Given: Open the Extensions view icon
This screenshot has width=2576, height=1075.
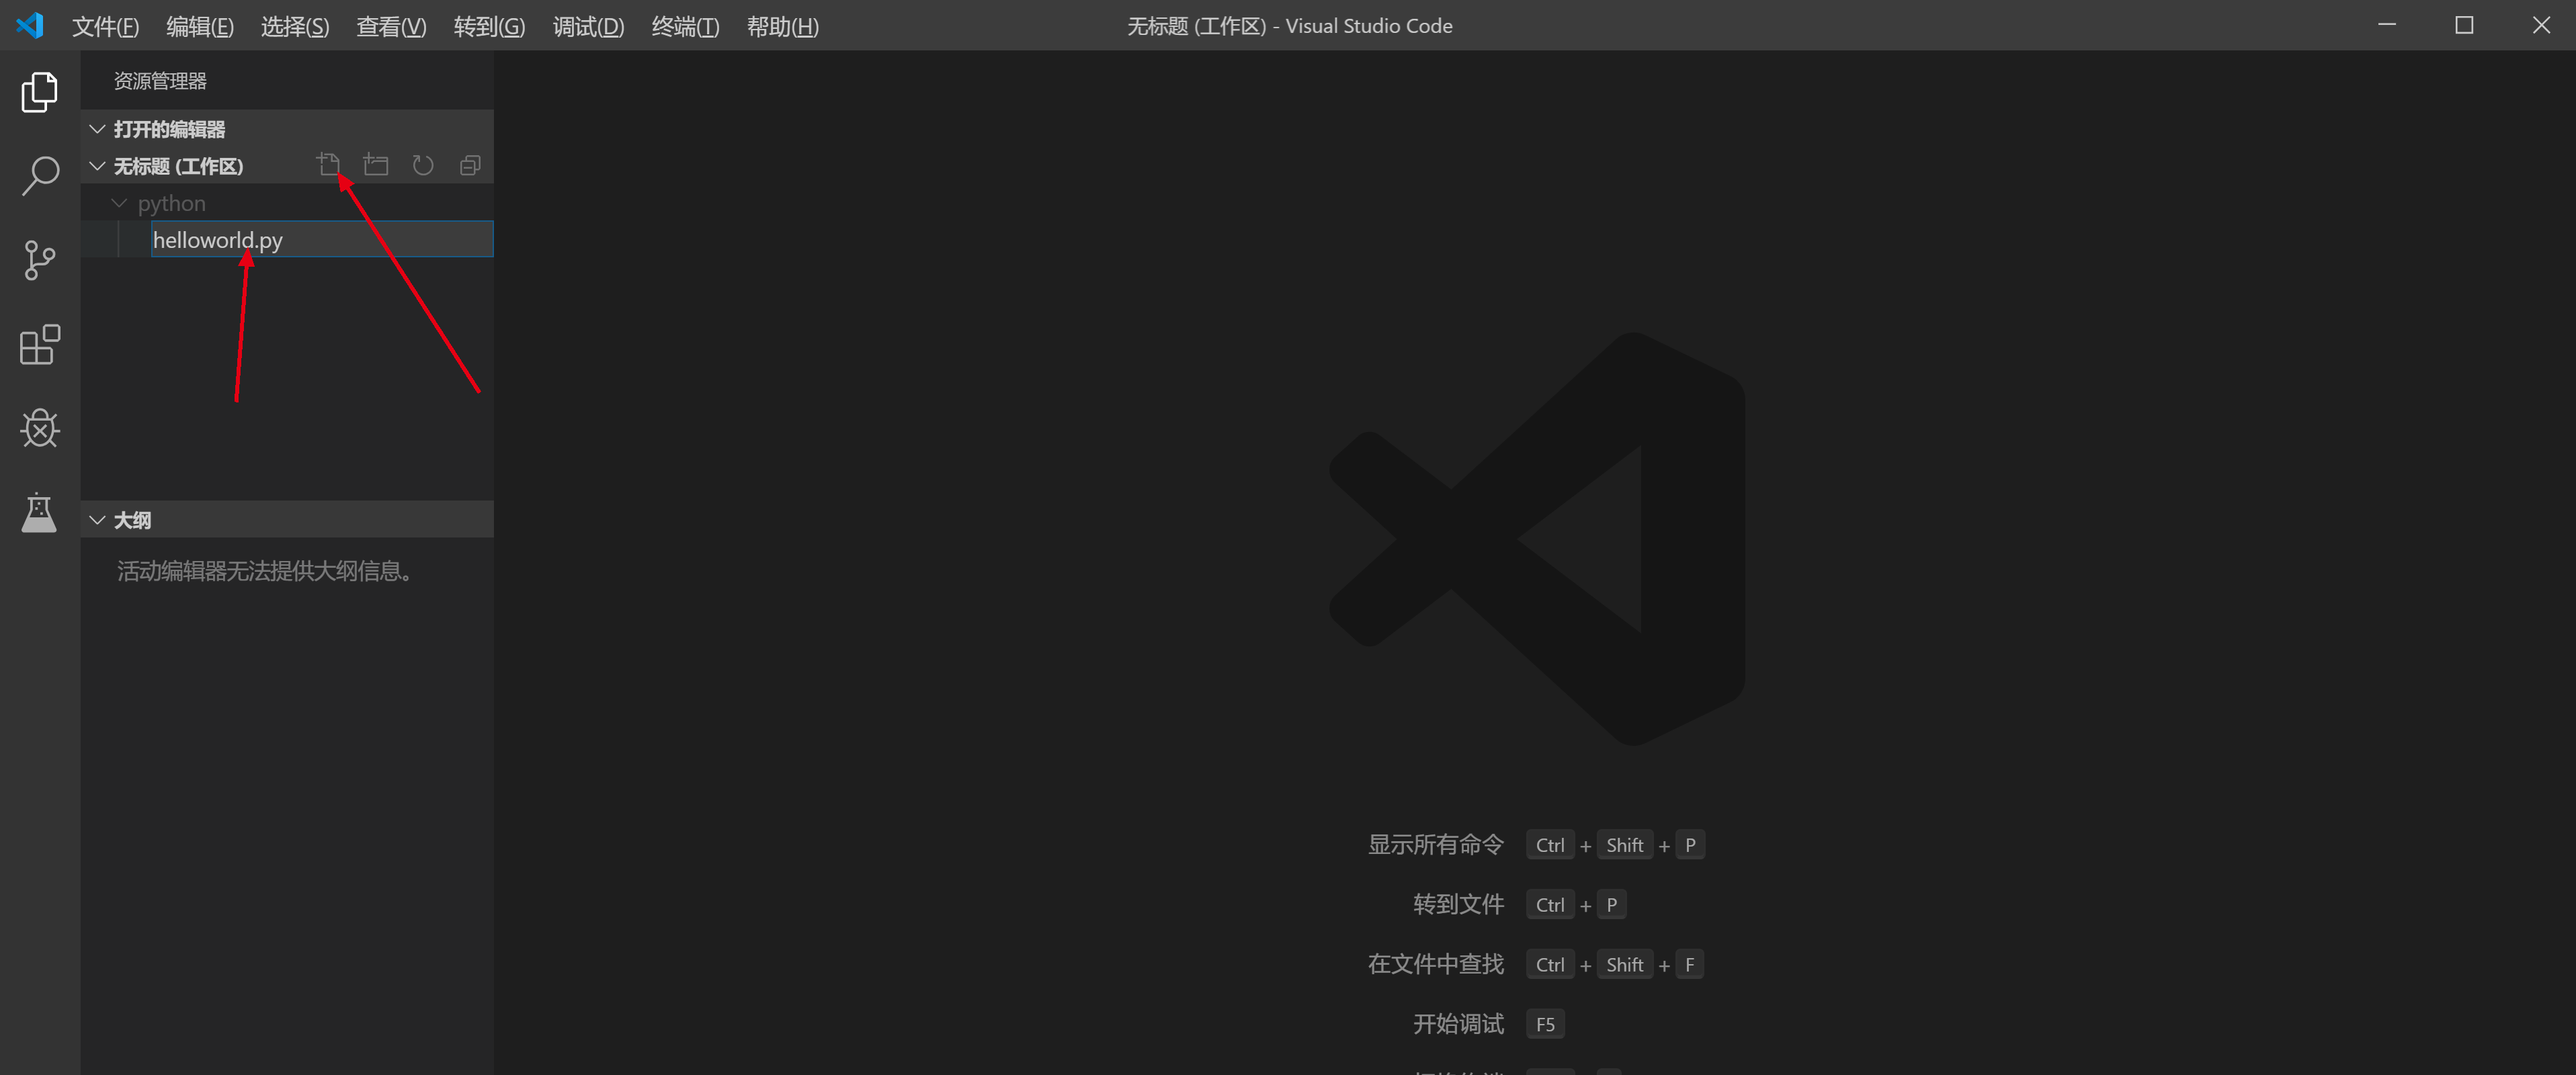Looking at the screenshot, I should click(40, 345).
